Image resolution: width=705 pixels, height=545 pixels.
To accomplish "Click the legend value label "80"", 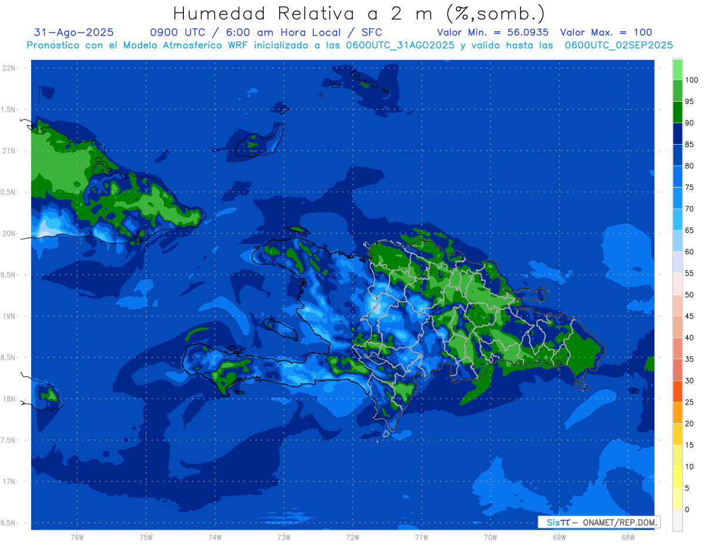I will 689,166.
